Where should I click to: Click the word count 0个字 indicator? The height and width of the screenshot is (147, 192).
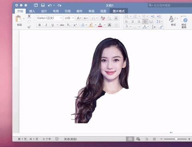coord(47,139)
